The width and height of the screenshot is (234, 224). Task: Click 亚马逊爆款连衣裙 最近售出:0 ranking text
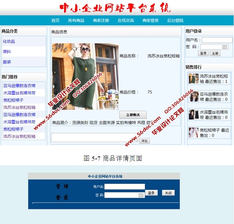tap(214, 97)
